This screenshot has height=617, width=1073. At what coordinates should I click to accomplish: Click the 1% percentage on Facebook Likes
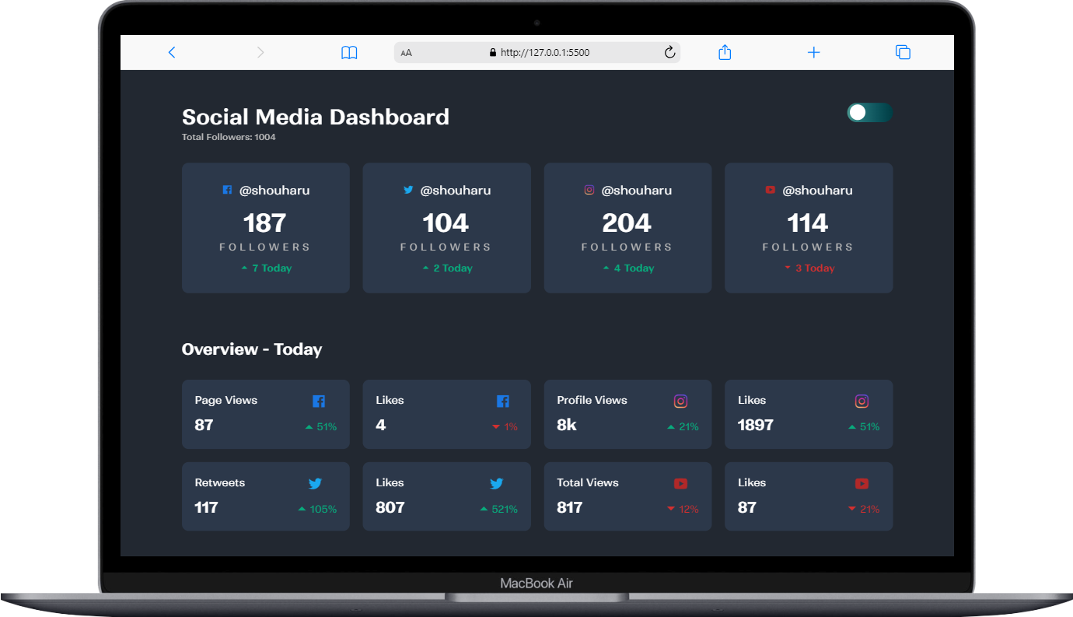(x=511, y=427)
